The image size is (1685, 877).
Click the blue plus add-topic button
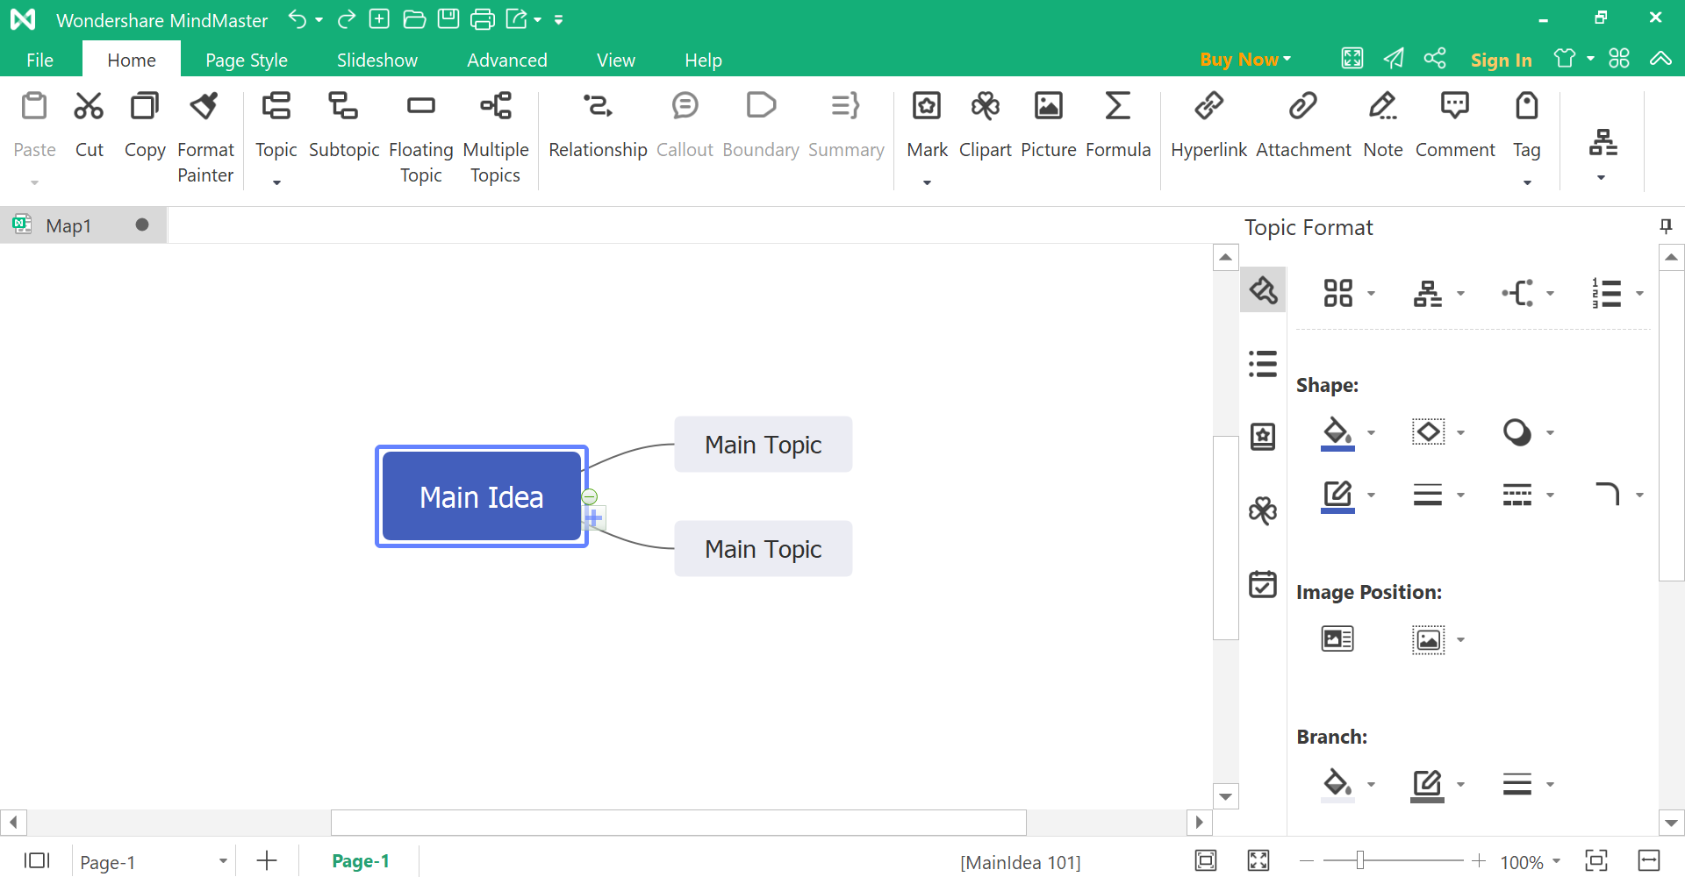[x=594, y=517]
